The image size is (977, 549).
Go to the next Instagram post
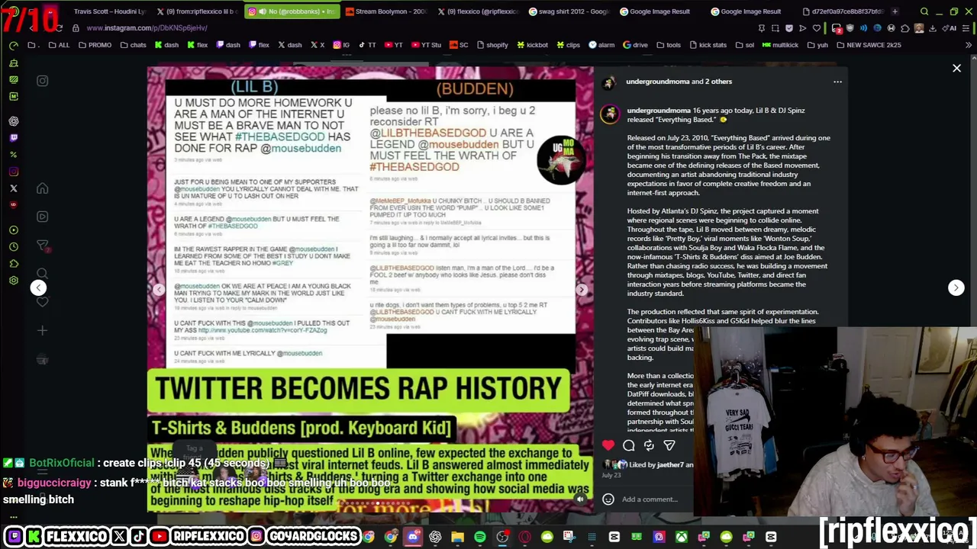pos(956,287)
